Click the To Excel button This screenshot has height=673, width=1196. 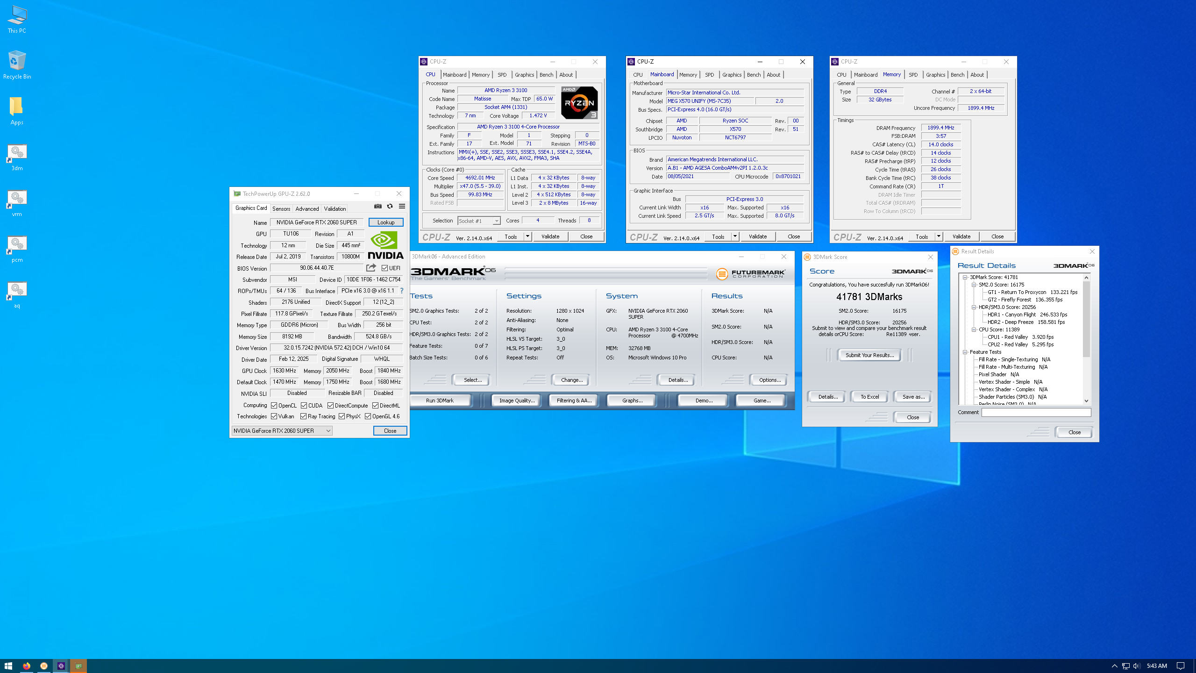tap(869, 397)
